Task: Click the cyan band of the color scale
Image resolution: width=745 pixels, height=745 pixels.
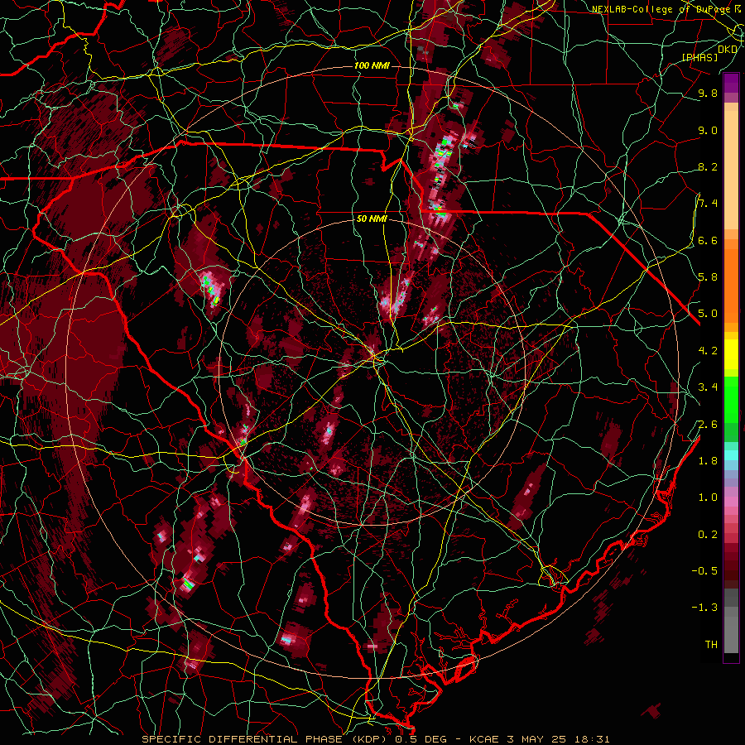Action: tap(731, 455)
